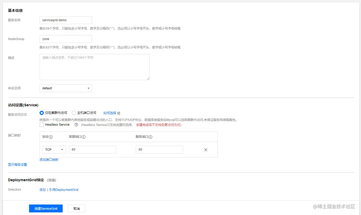This screenshot has height=215, width=361.
Task: Click the 基本信息 section heading
Action: [15, 10]
